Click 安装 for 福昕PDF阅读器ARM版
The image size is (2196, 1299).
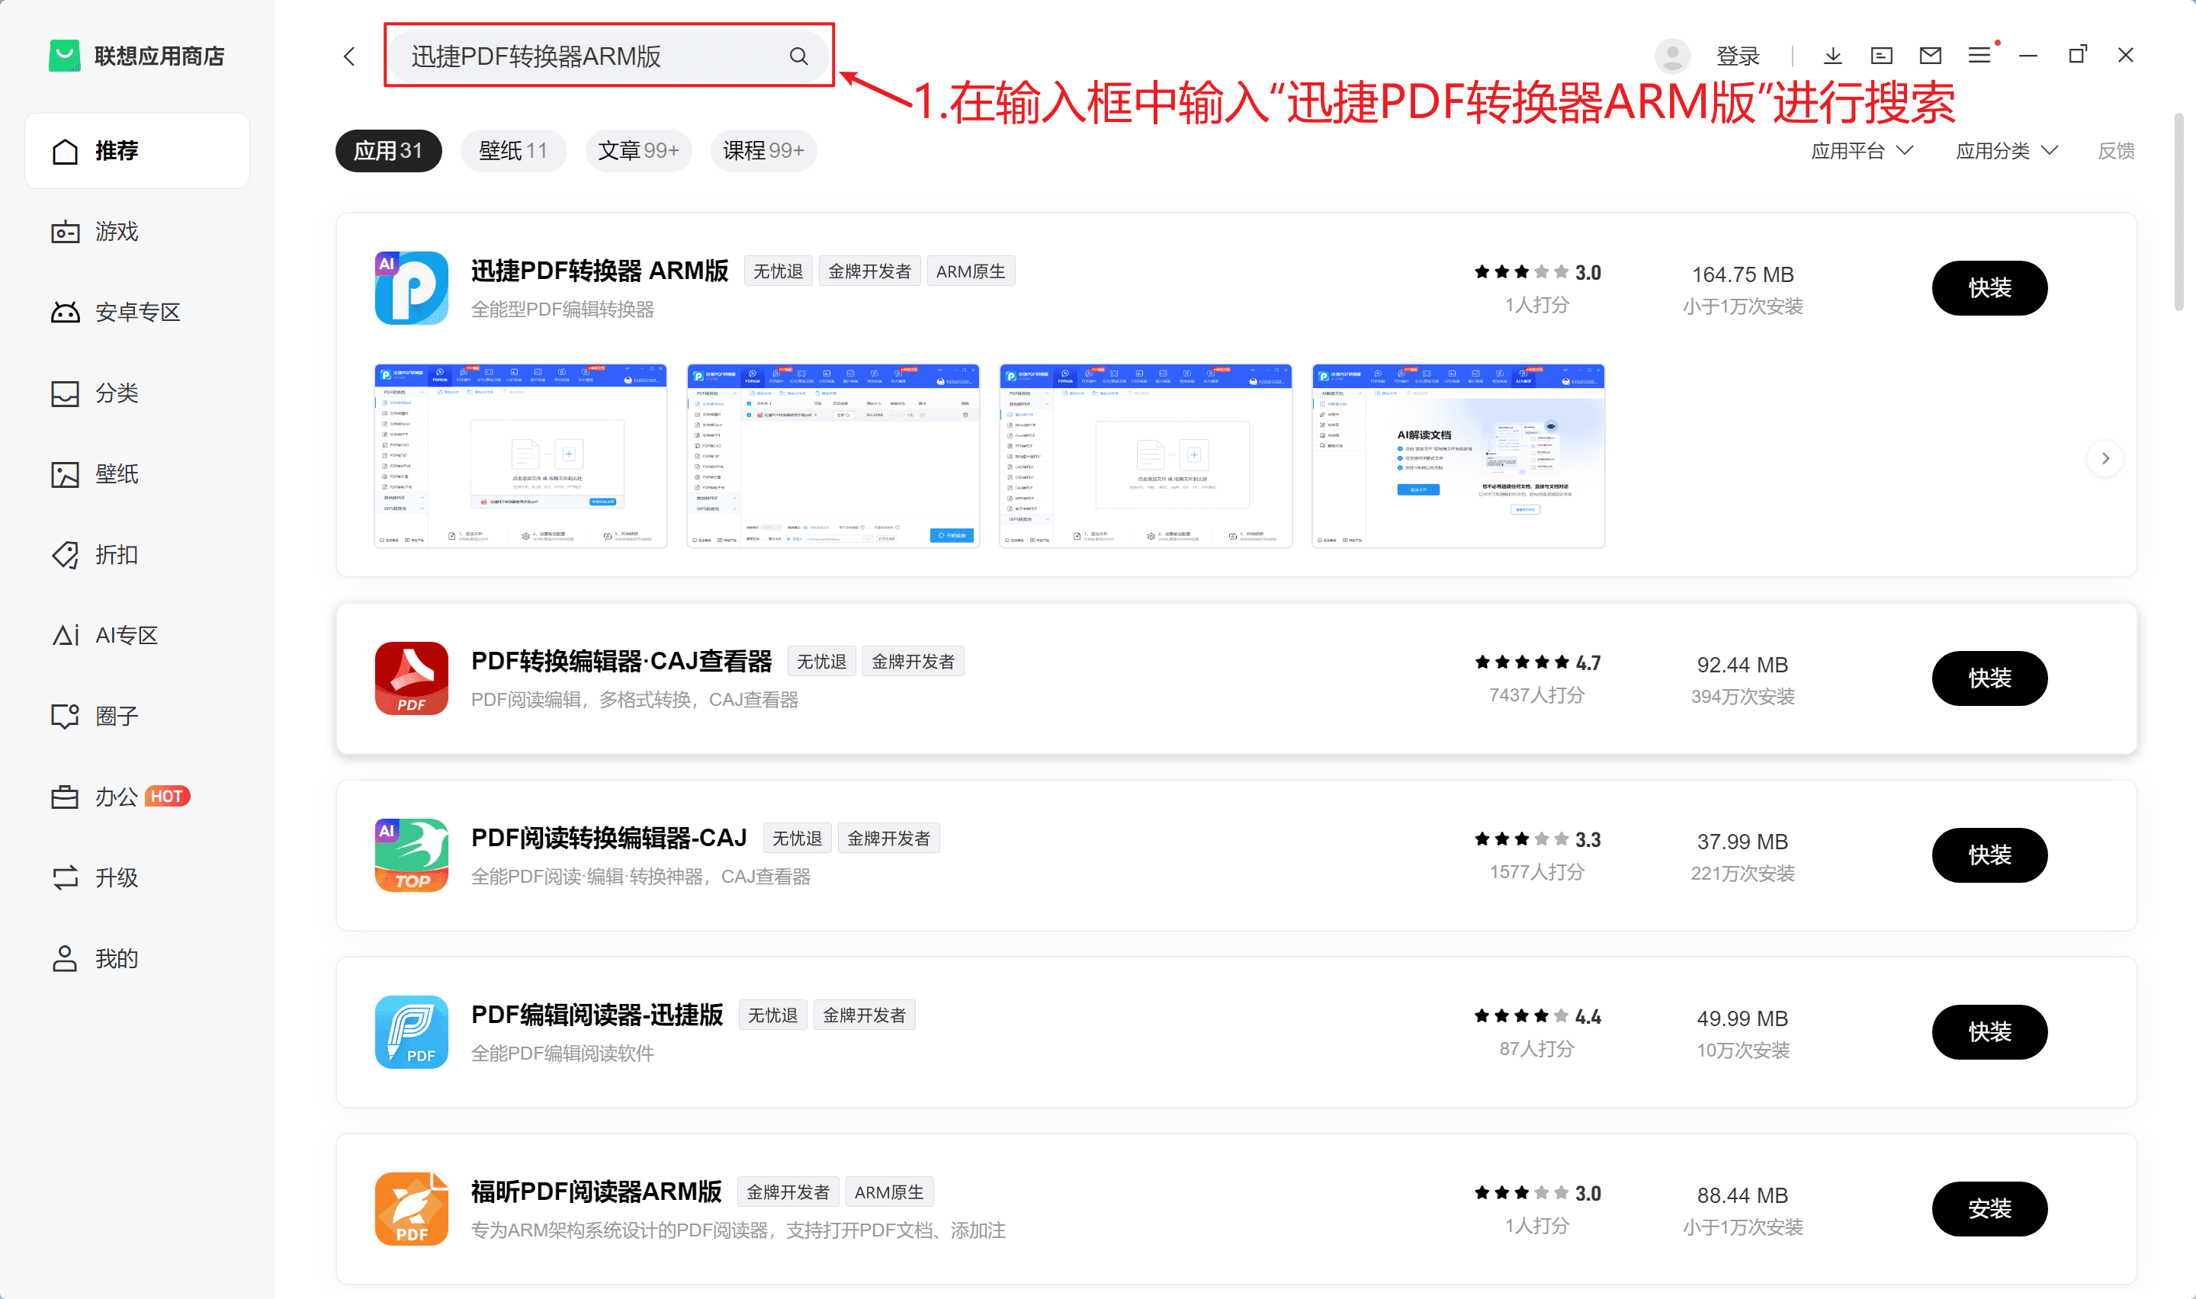pos(1989,1209)
